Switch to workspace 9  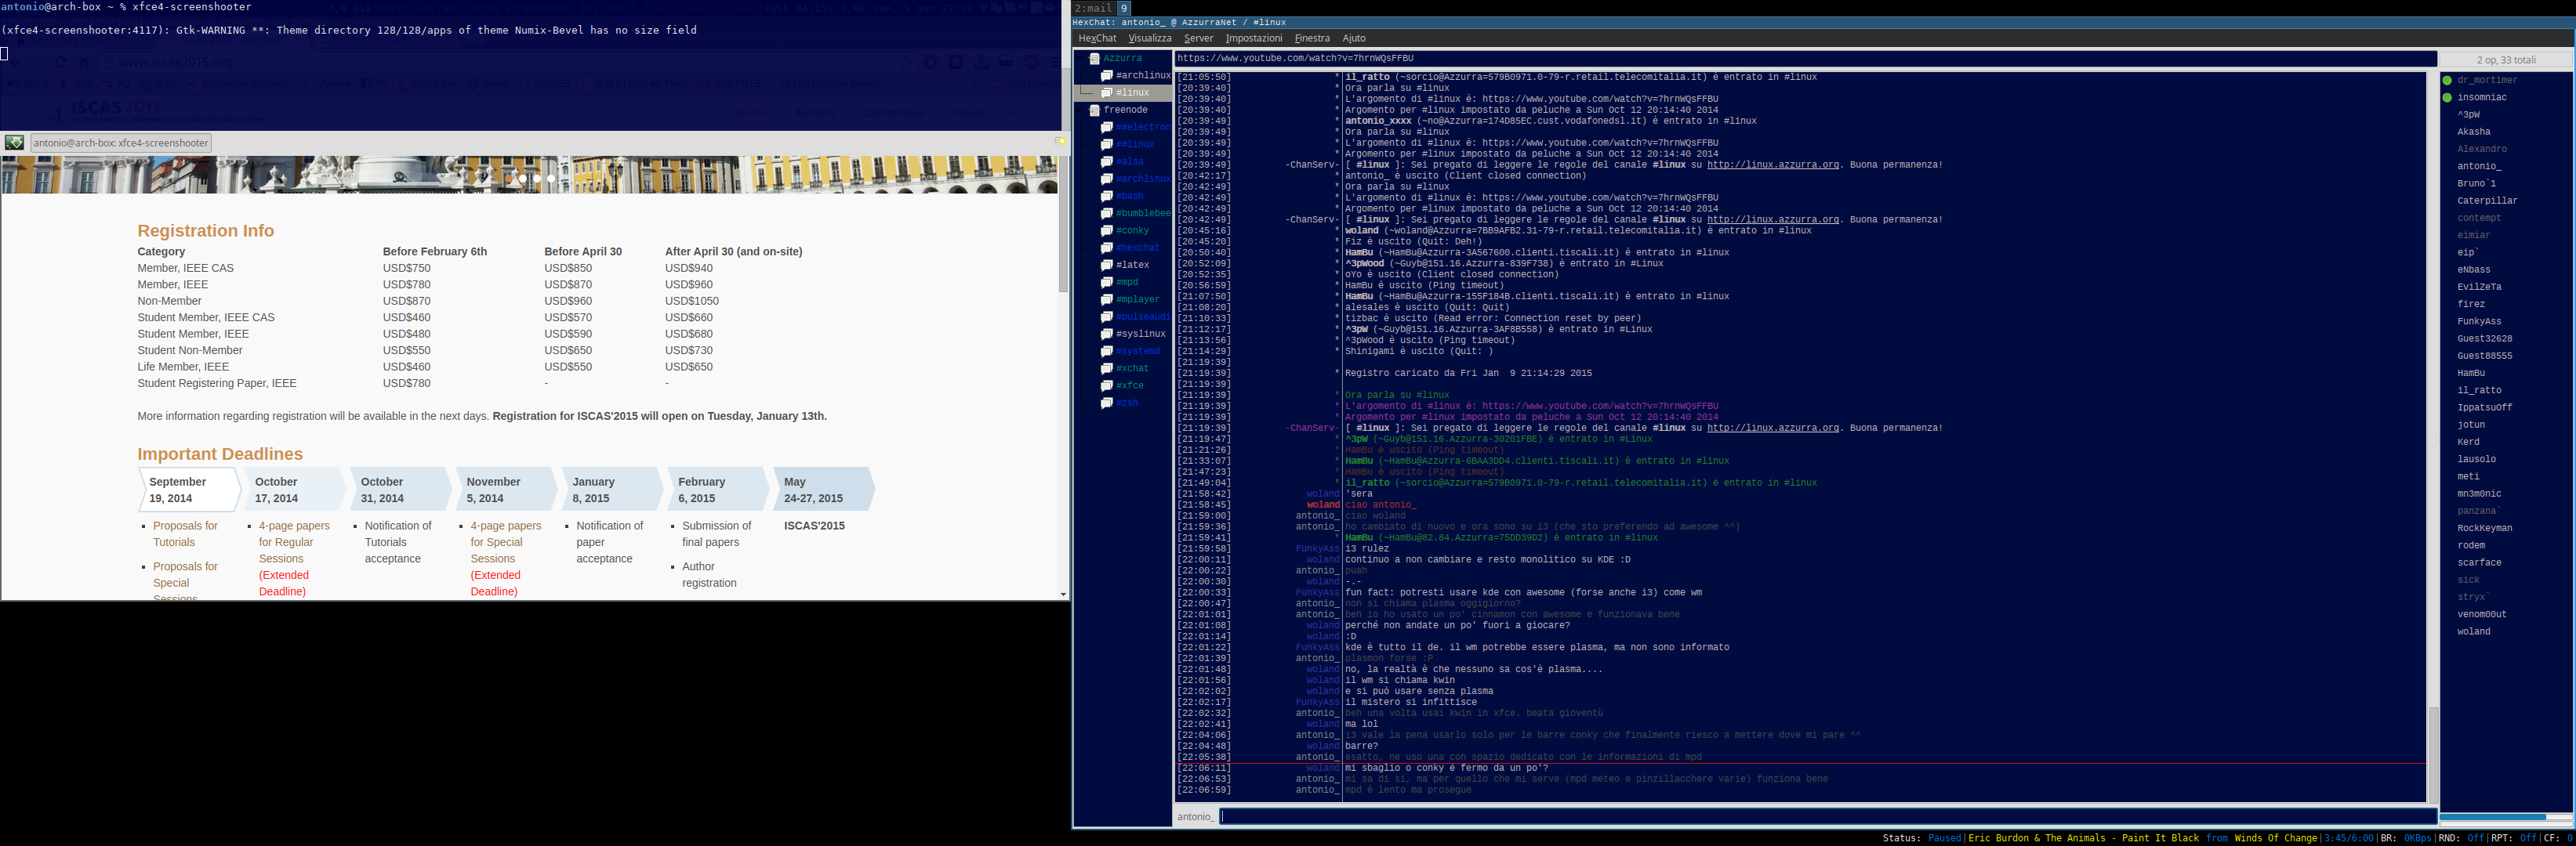(x=1124, y=8)
